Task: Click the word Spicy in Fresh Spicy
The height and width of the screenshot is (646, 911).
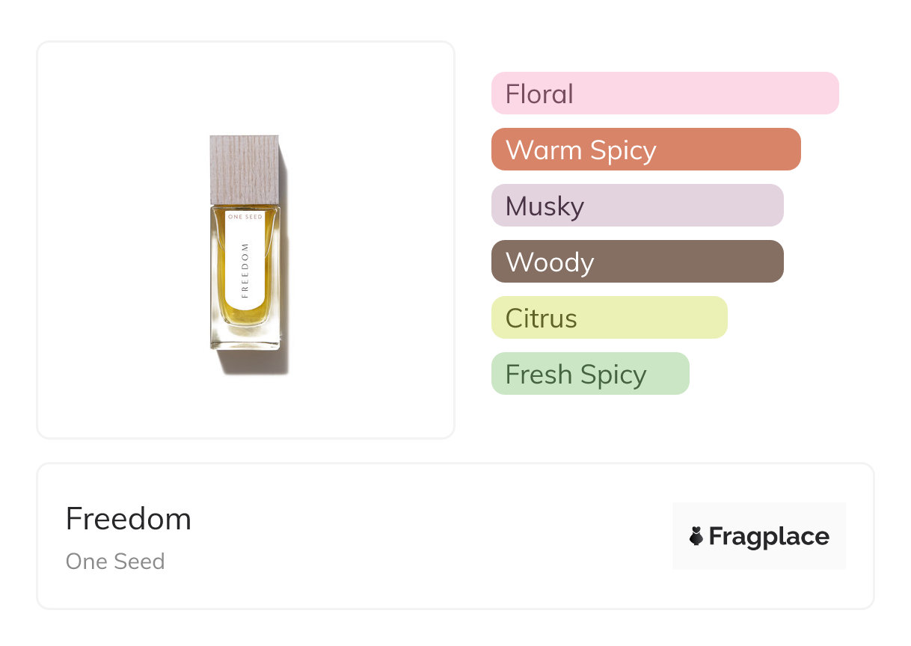Action: point(613,375)
